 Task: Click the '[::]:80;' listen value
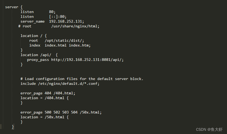coord(58,16)
